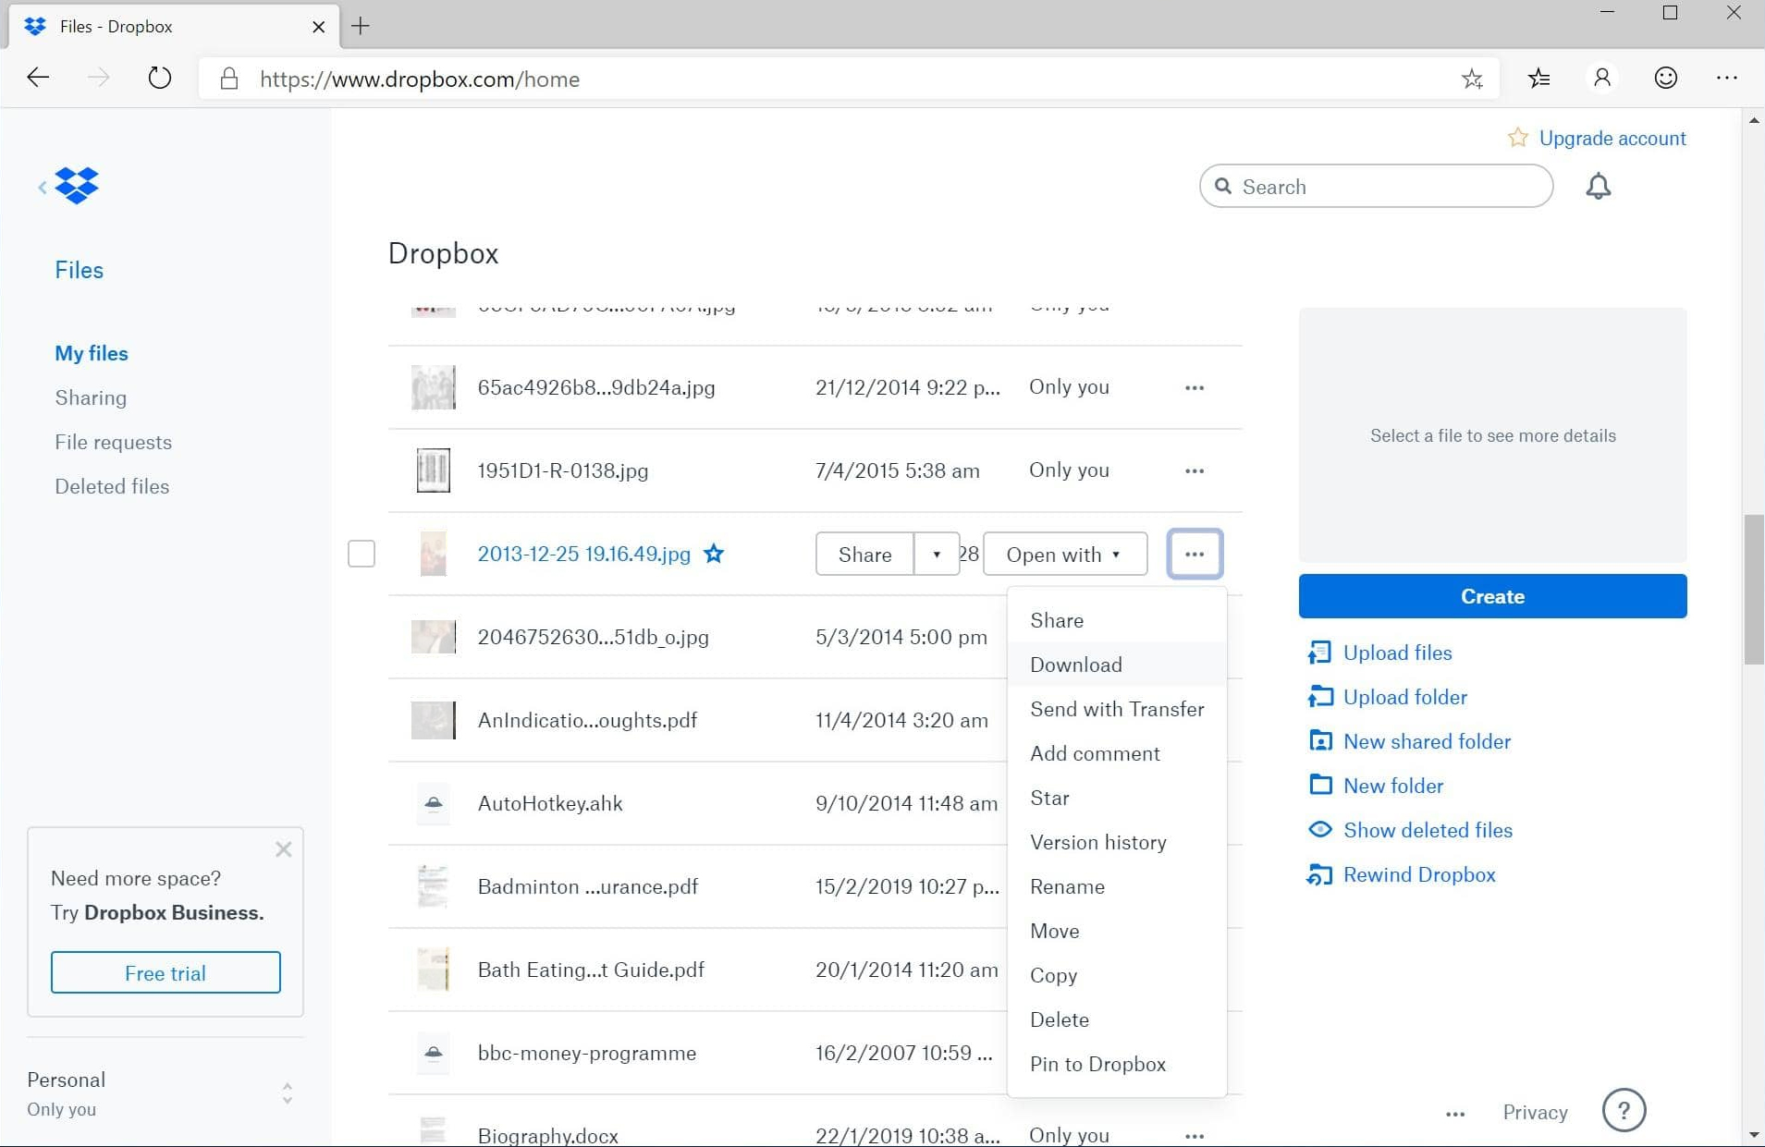This screenshot has width=1765, height=1147.
Task: Open notifications bell icon
Action: [x=1598, y=187]
